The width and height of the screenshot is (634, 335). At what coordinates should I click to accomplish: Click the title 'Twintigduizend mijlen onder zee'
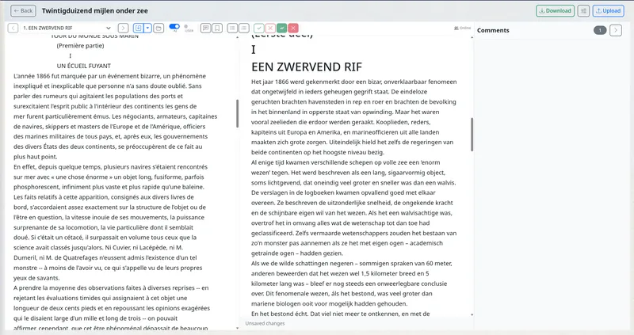tap(94, 11)
